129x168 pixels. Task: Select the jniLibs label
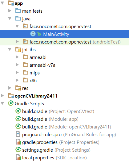point(29,50)
